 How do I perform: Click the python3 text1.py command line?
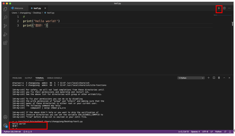coord(50,121)
